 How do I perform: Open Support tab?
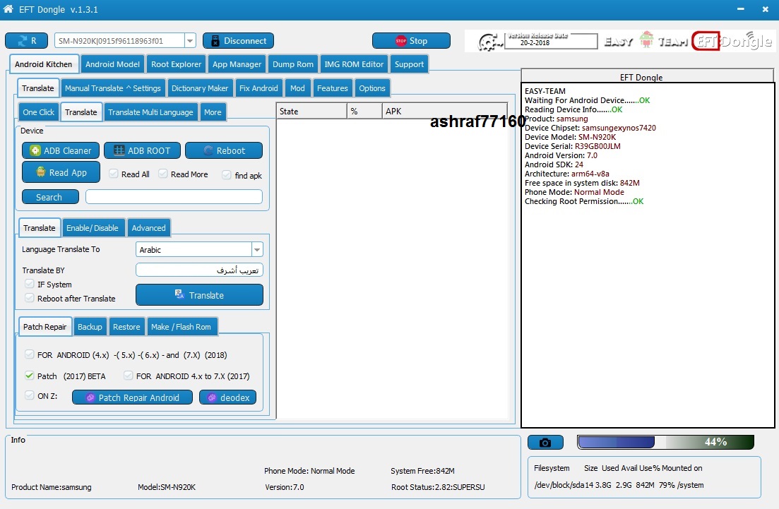410,64
